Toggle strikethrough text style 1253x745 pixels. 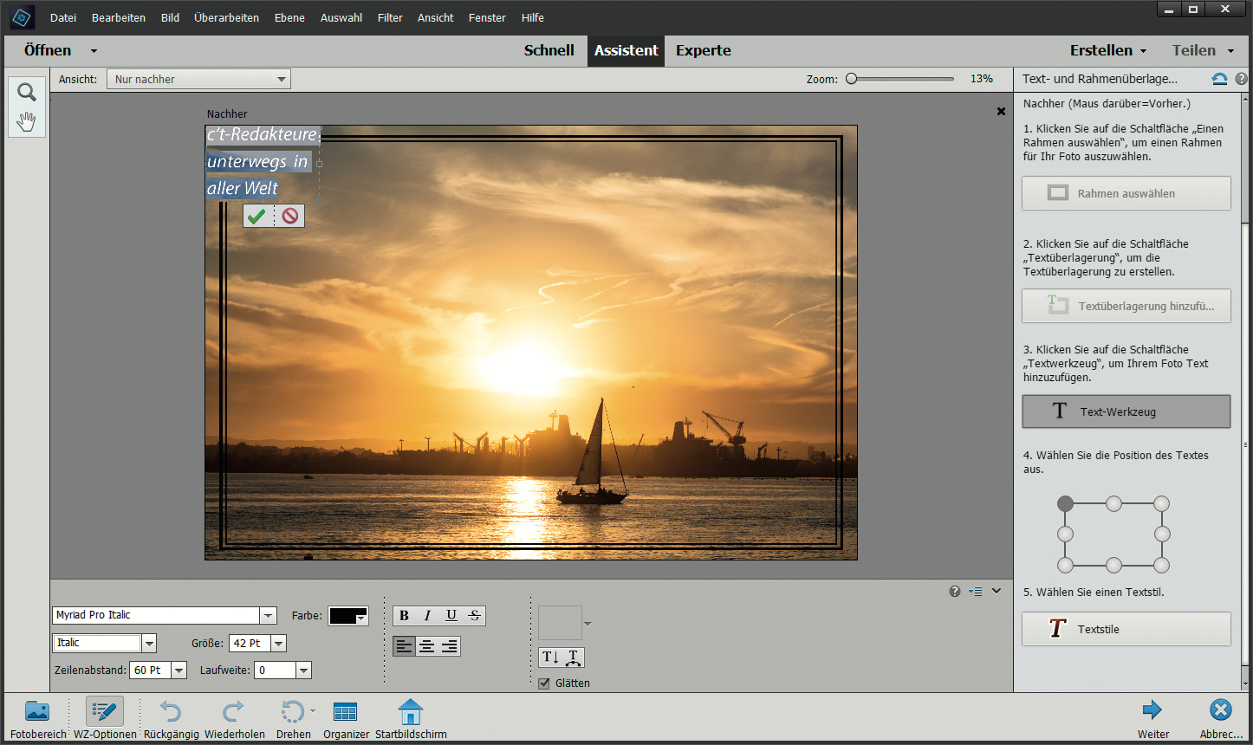tap(474, 616)
